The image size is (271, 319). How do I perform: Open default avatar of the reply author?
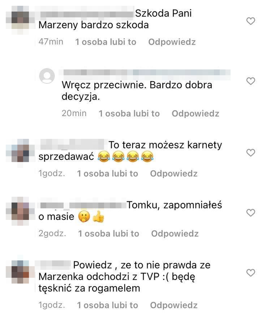point(47,76)
